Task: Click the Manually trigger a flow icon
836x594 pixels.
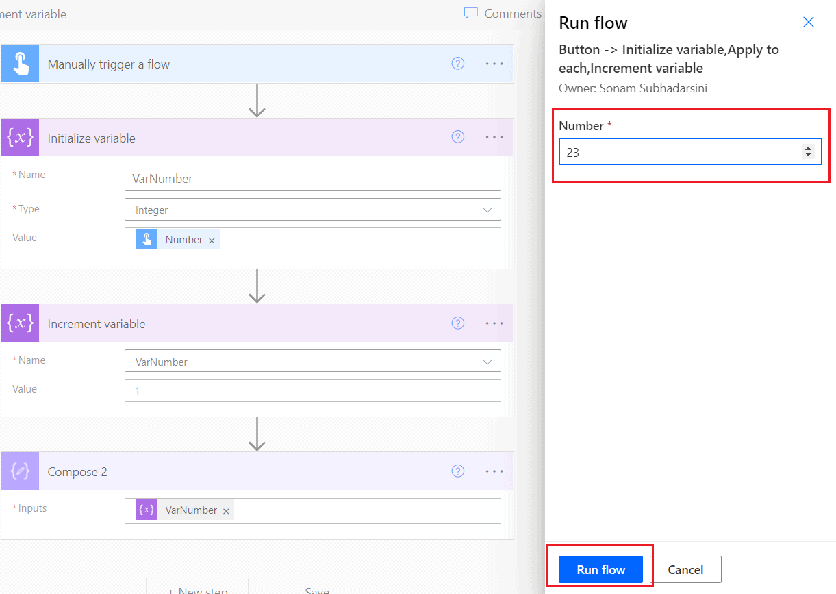Action: click(x=20, y=63)
